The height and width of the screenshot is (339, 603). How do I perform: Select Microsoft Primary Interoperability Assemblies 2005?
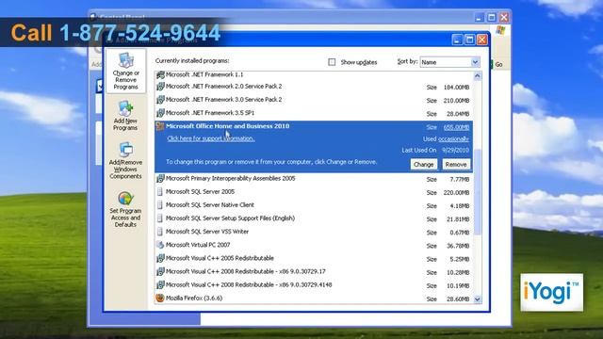[230, 178]
